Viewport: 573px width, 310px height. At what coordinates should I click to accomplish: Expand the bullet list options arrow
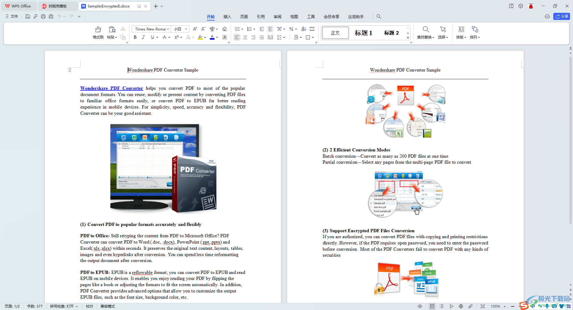pyautogui.click(x=242, y=29)
